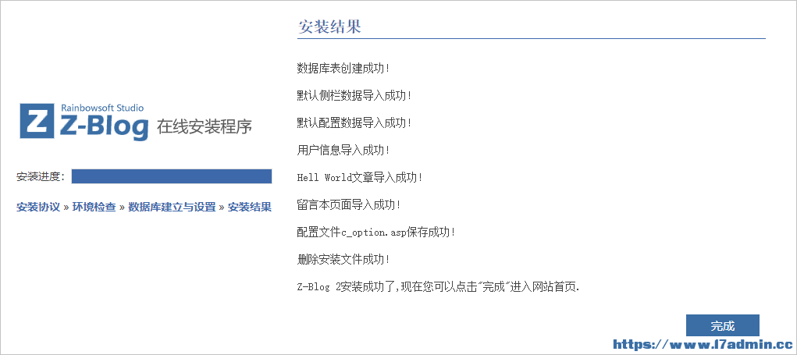Click the 完成 button to finish installation
The height and width of the screenshot is (355, 797).
tap(722, 326)
